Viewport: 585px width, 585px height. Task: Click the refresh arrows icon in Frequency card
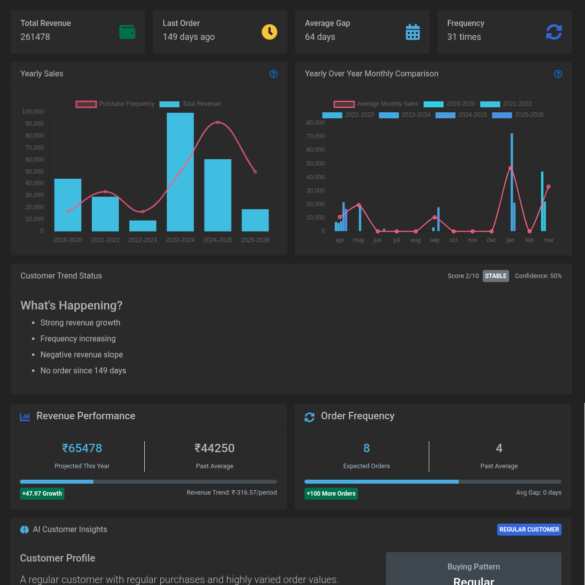coord(554,32)
